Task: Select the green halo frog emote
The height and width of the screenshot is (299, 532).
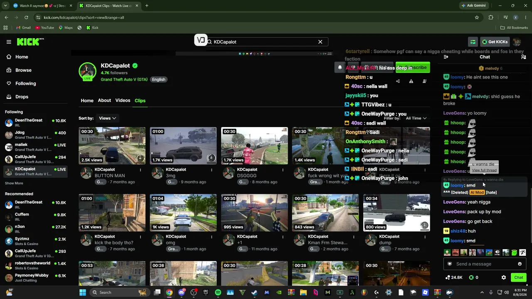Action: pyautogui.click(x=514, y=252)
